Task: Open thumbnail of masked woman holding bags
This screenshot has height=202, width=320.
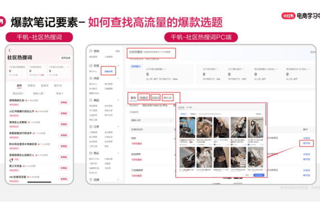Action: point(255,127)
